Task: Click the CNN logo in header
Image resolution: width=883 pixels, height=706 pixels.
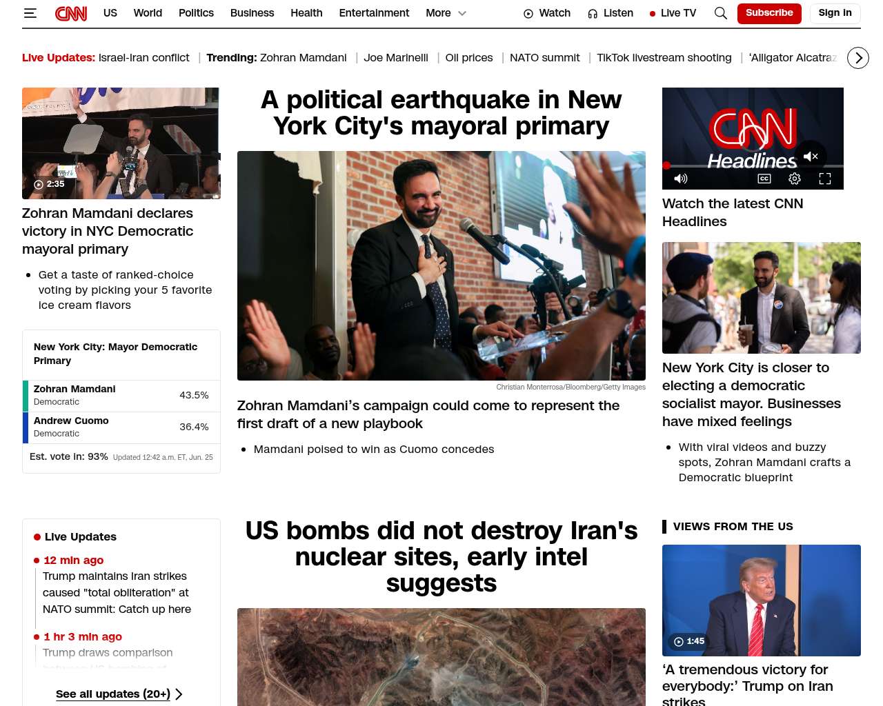Action: click(x=71, y=13)
